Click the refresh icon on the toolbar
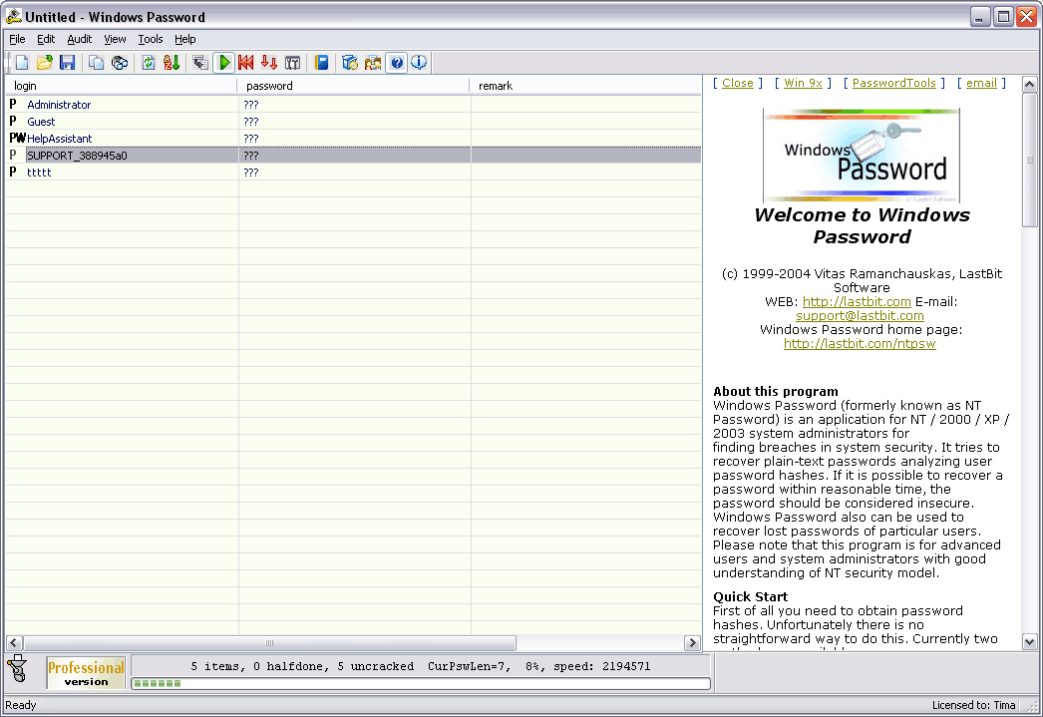1043x717 pixels. point(147,62)
